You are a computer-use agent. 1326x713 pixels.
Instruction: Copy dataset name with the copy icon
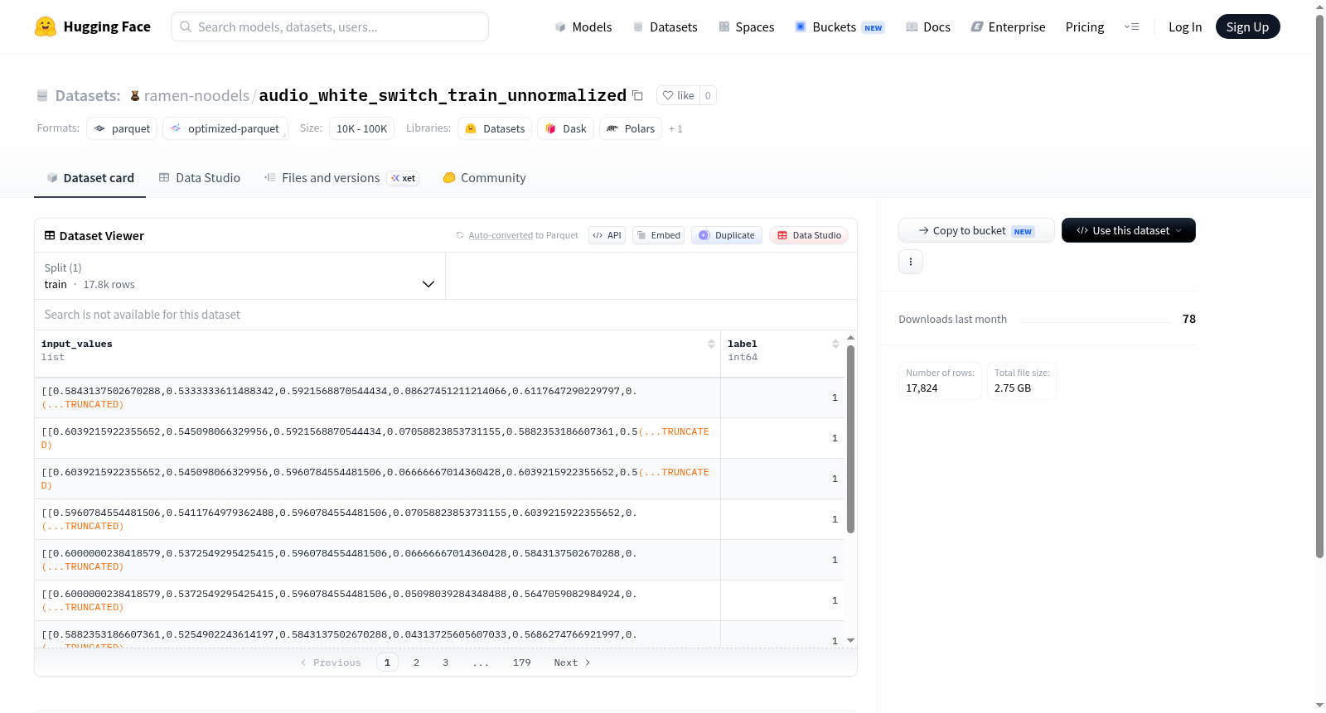click(x=637, y=95)
